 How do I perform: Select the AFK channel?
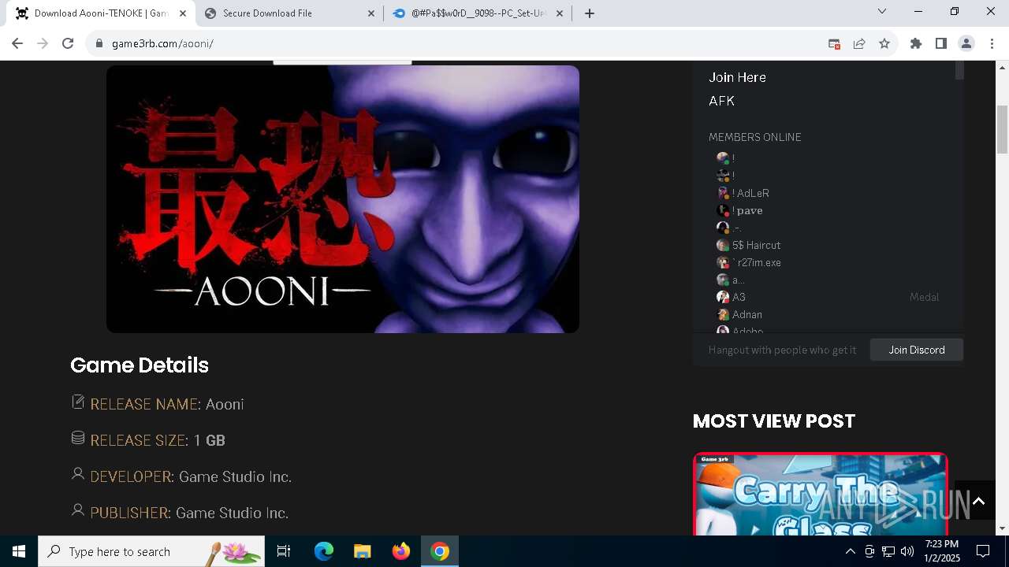point(721,101)
